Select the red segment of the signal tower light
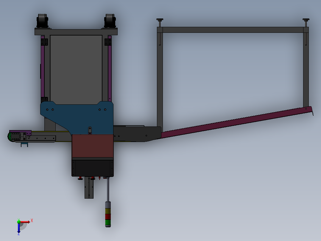Image resolution: width=321 pixels, height=241 pixels. 108,217
